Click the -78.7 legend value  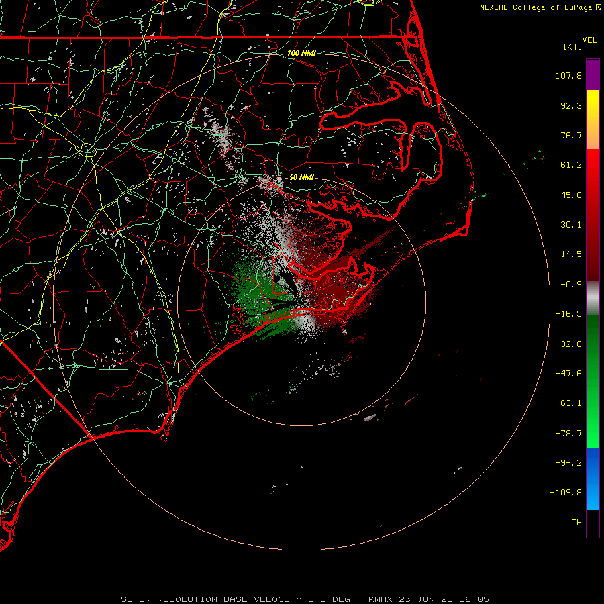coord(568,434)
